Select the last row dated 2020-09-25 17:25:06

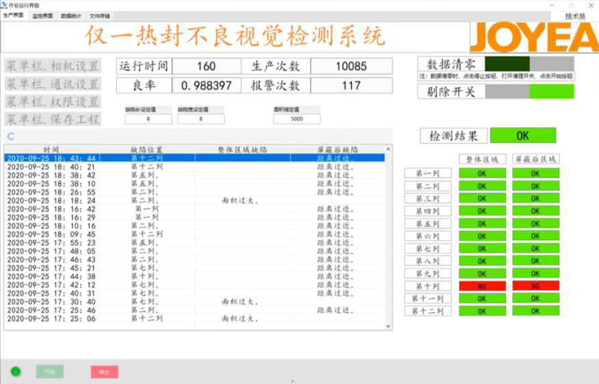point(194,318)
